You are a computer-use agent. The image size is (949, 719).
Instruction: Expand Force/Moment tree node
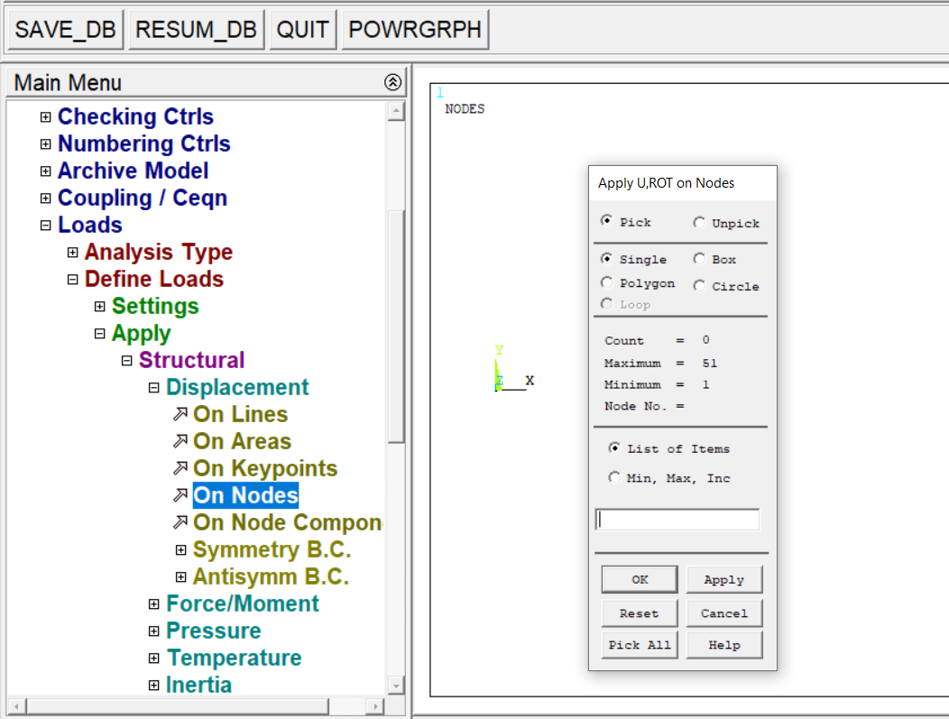point(153,604)
